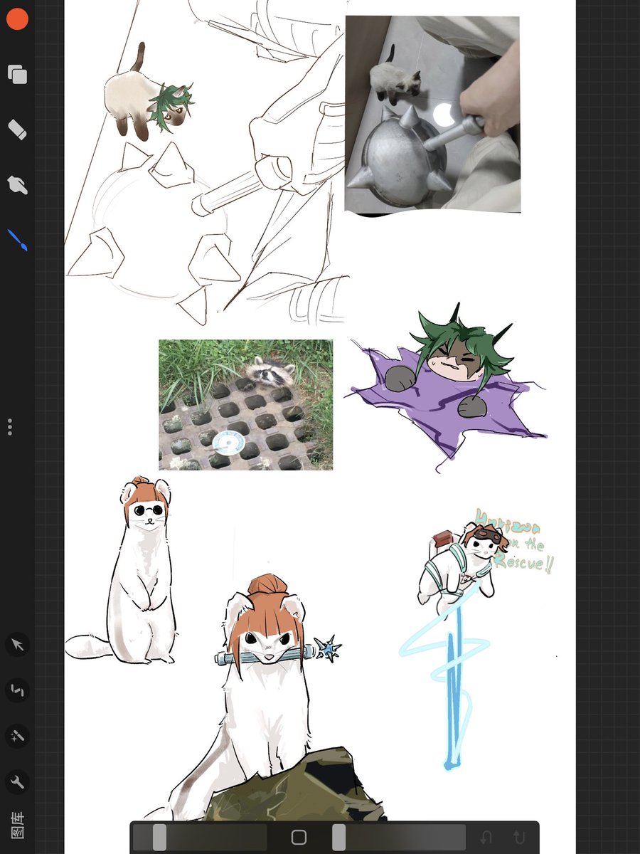Activate the S-shaped Selection tool
This screenshot has height=854, width=640.
click(x=17, y=690)
